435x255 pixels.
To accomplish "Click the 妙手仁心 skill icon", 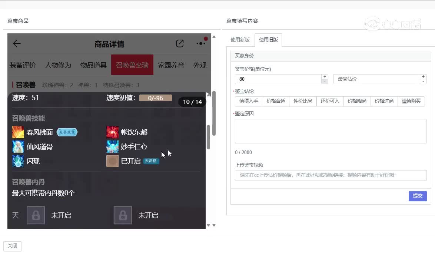I will click(x=112, y=146).
